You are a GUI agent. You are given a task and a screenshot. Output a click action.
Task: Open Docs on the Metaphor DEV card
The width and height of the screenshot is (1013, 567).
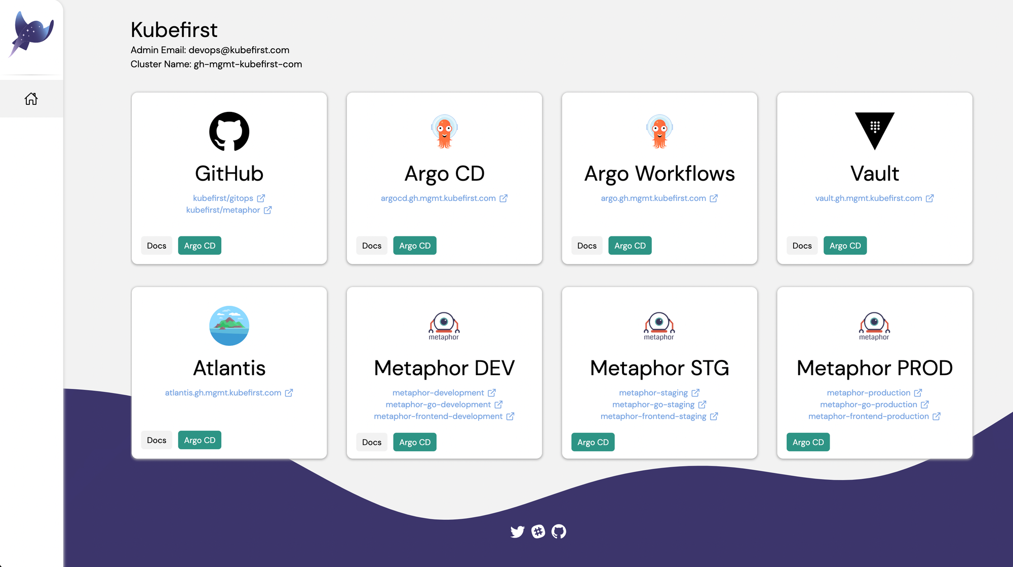tap(372, 442)
